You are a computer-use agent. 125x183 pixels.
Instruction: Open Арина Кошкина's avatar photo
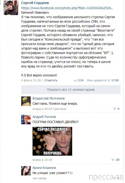26,171
